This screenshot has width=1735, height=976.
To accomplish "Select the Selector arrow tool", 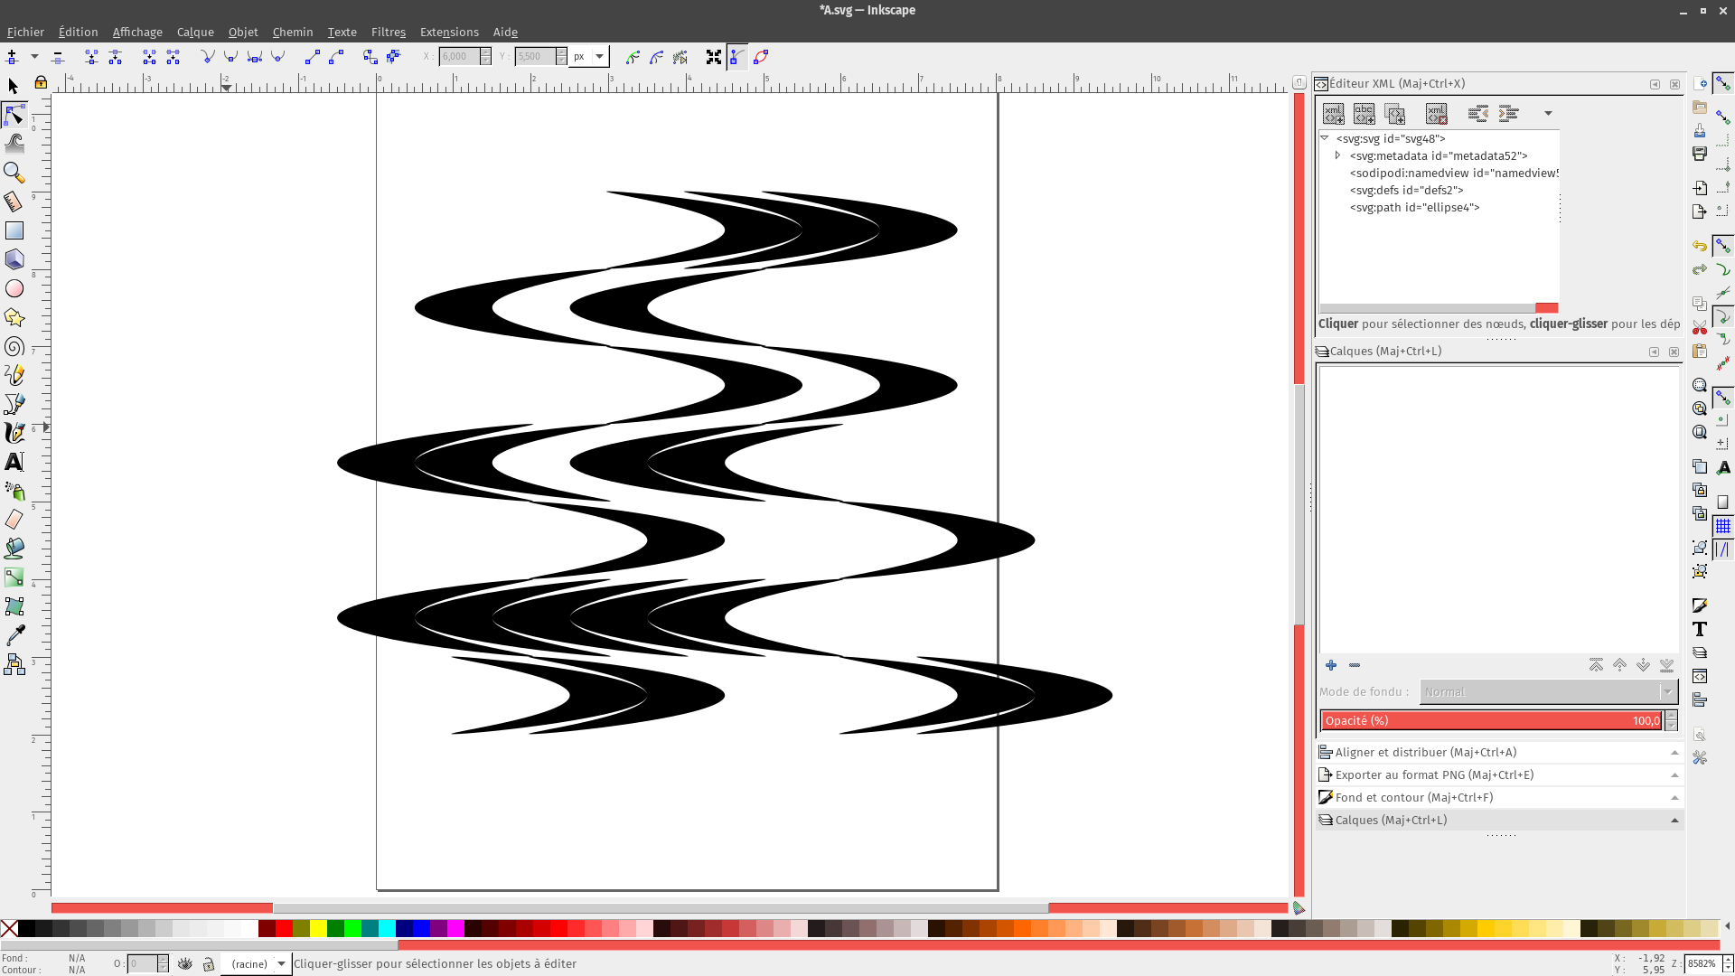I will [x=14, y=86].
